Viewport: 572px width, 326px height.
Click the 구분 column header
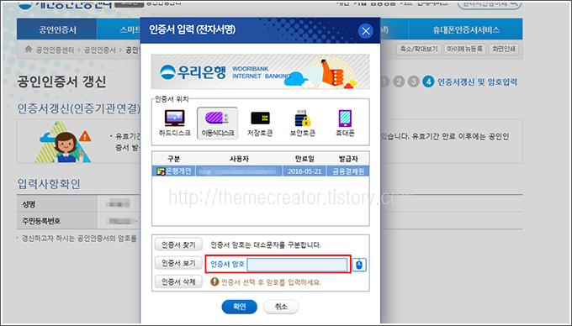click(173, 159)
